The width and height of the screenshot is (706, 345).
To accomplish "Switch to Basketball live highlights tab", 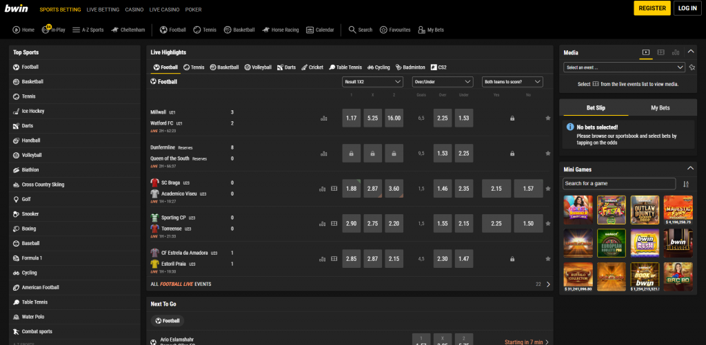I will coord(224,67).
